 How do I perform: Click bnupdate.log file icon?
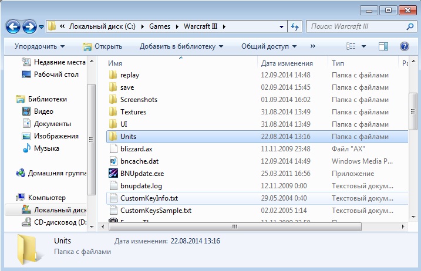(113, 186)
